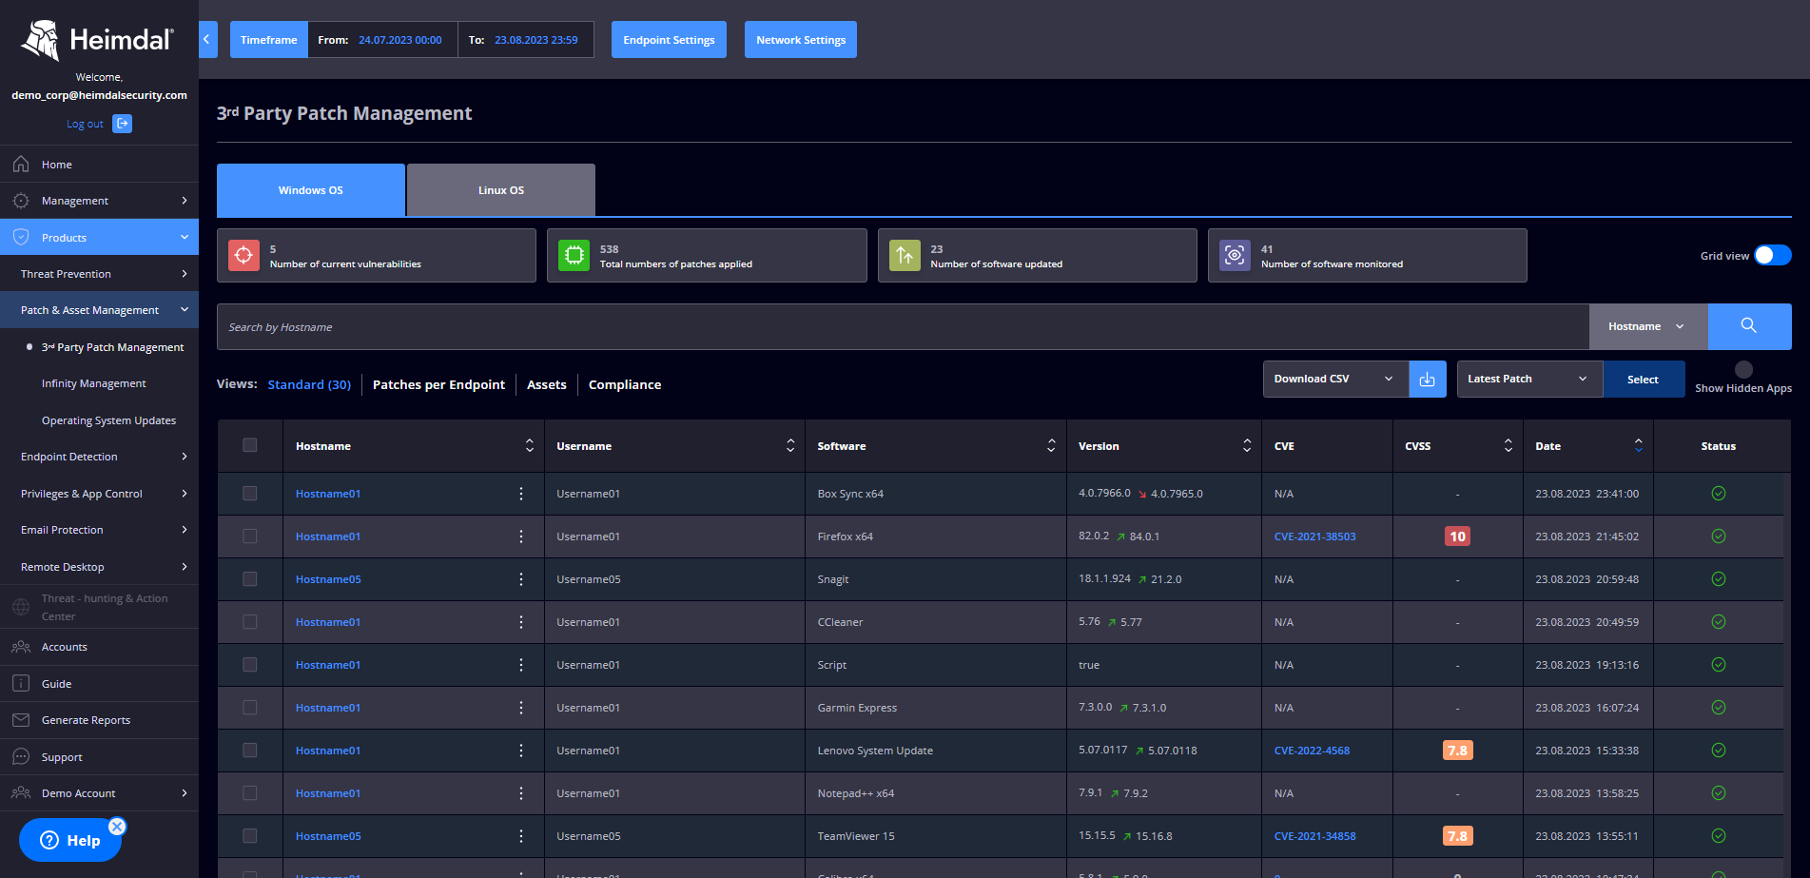The width and height of the screenshot is (1810, 878).
Task: Expand Privileges & App Control menu
Action: (x=99, y=494)
